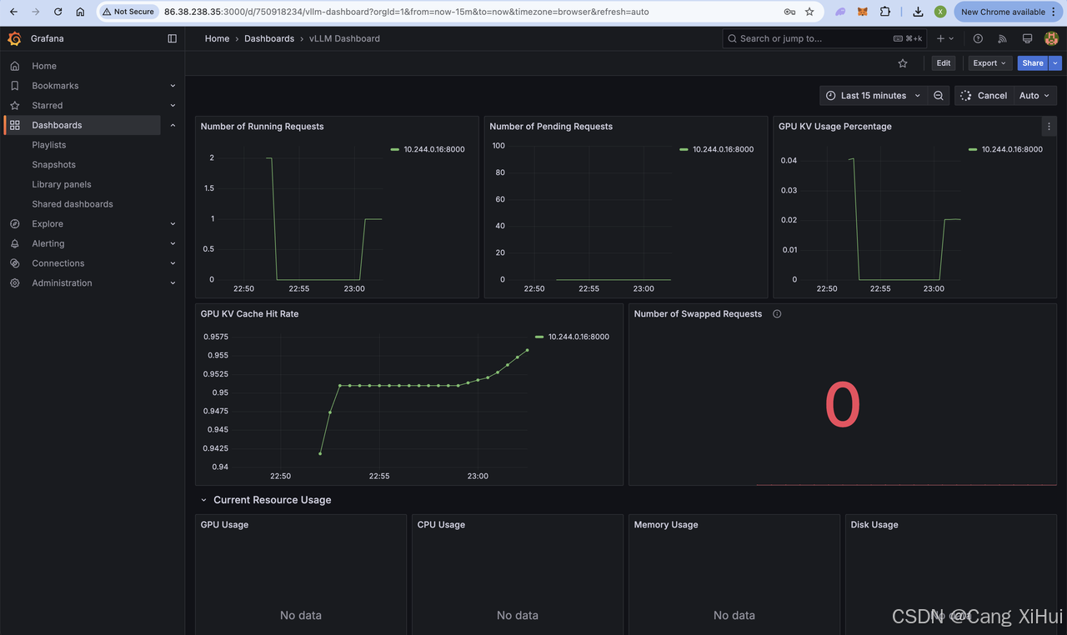The width and height of the screenshot is (1067, 635).
Task: Toggle the 10.244.0.16:8000 series in Running Requests legend
Action: (x=428, y=149)
